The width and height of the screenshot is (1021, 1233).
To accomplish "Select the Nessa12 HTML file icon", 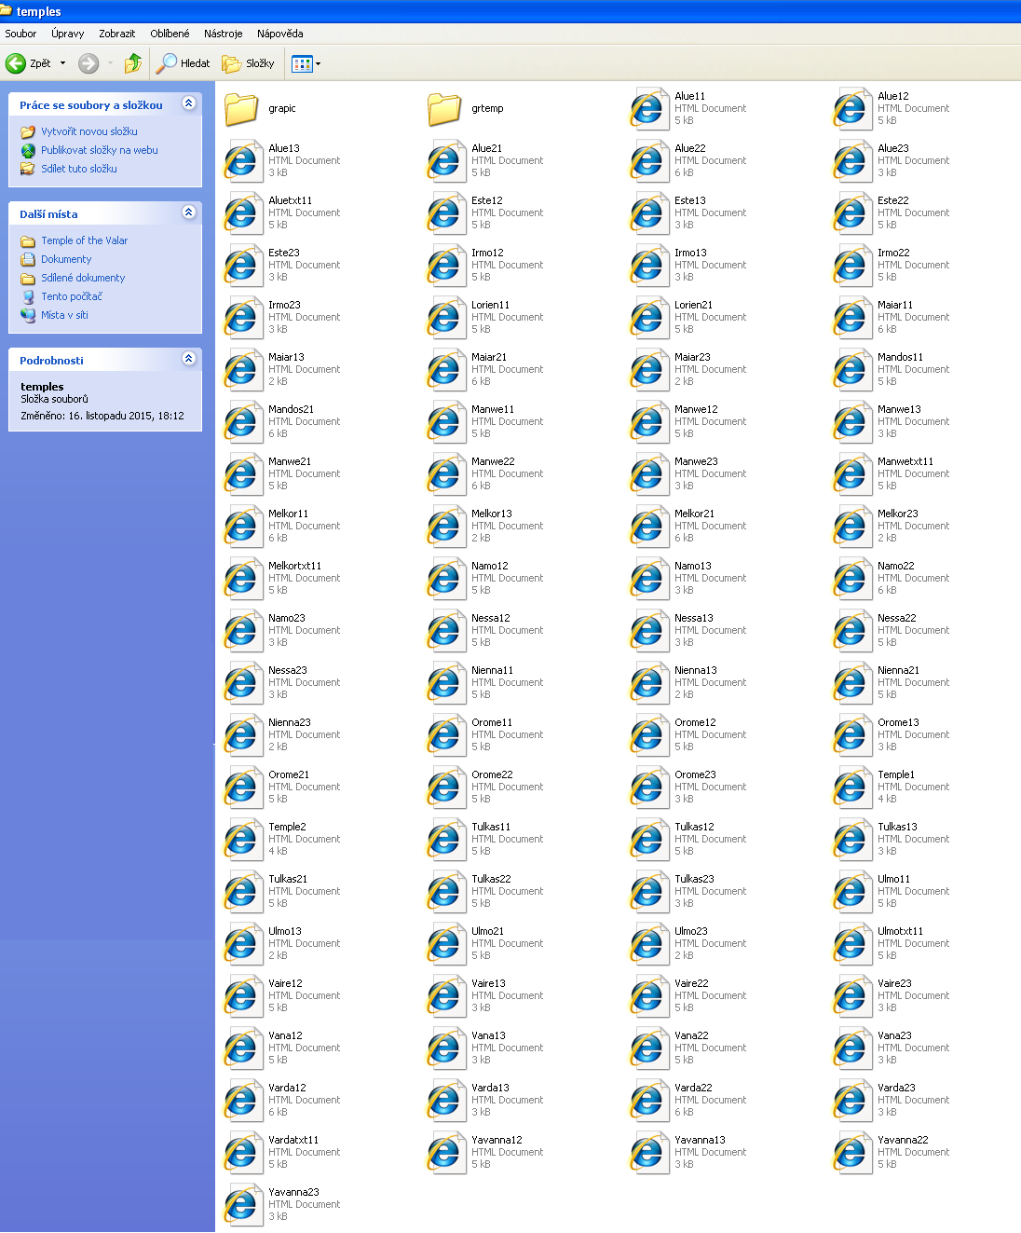I will [x=446, y=630].
